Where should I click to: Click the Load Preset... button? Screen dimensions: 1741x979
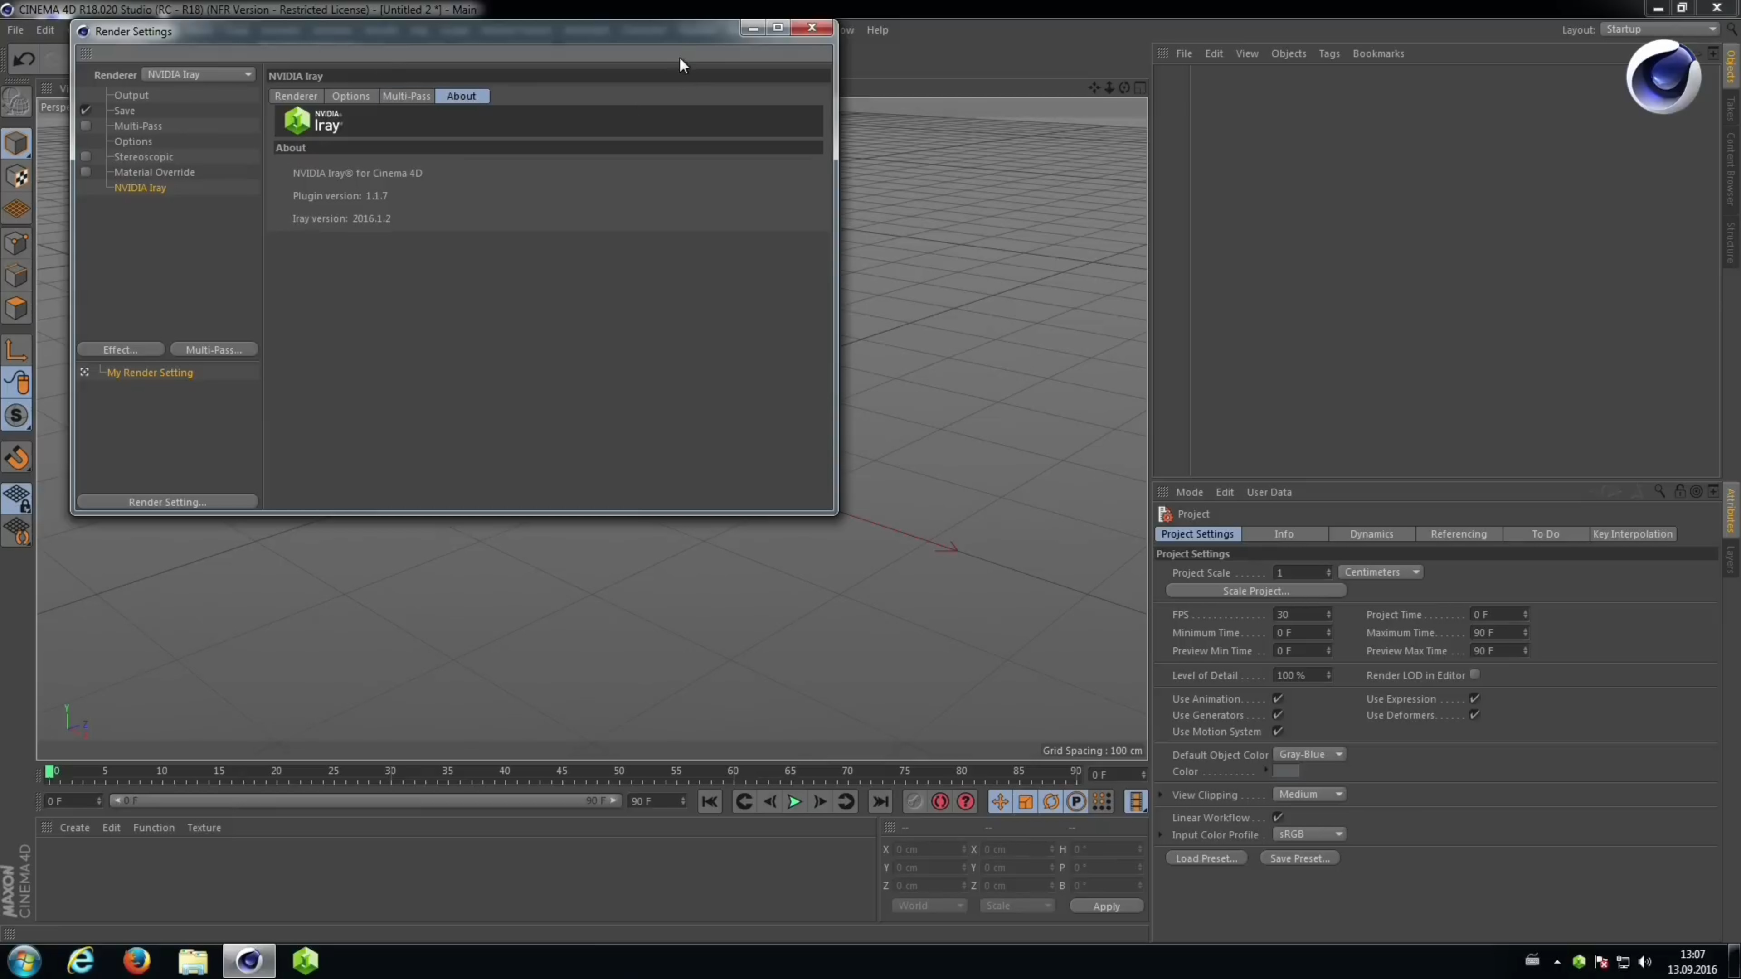[x=1206, y=858]
